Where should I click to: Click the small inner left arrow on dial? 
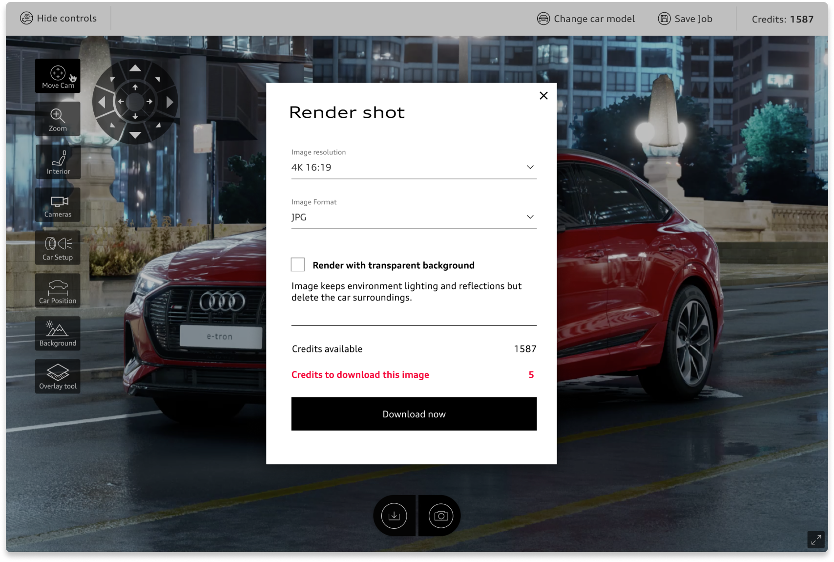121,102
